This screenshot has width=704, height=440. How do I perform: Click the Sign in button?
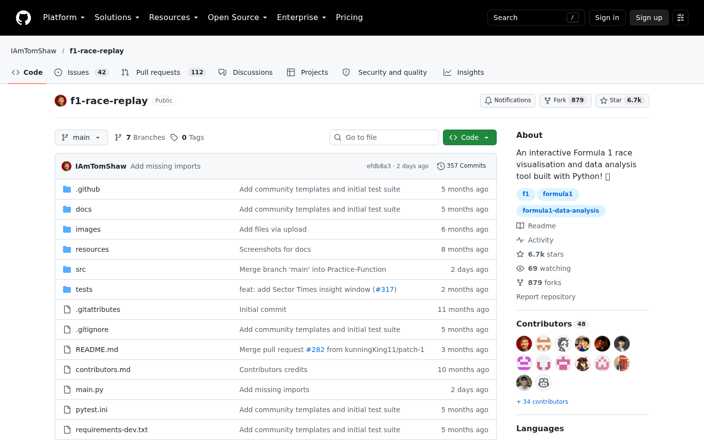coord(607,18)
